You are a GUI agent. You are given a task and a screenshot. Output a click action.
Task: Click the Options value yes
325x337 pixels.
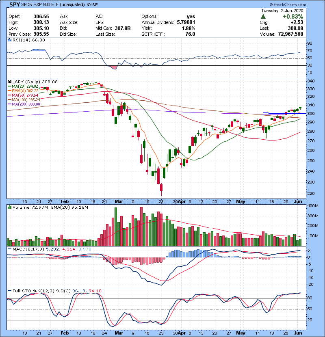(x=191, y=17)
